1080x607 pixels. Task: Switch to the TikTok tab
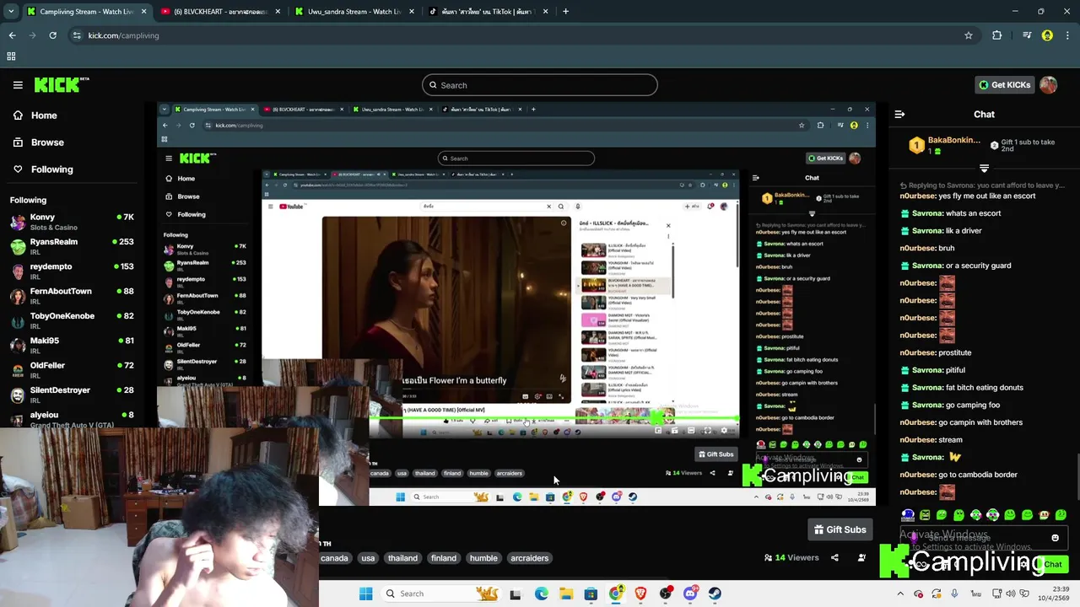(489, 12)
